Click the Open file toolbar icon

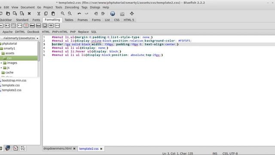tap(8, 13)
